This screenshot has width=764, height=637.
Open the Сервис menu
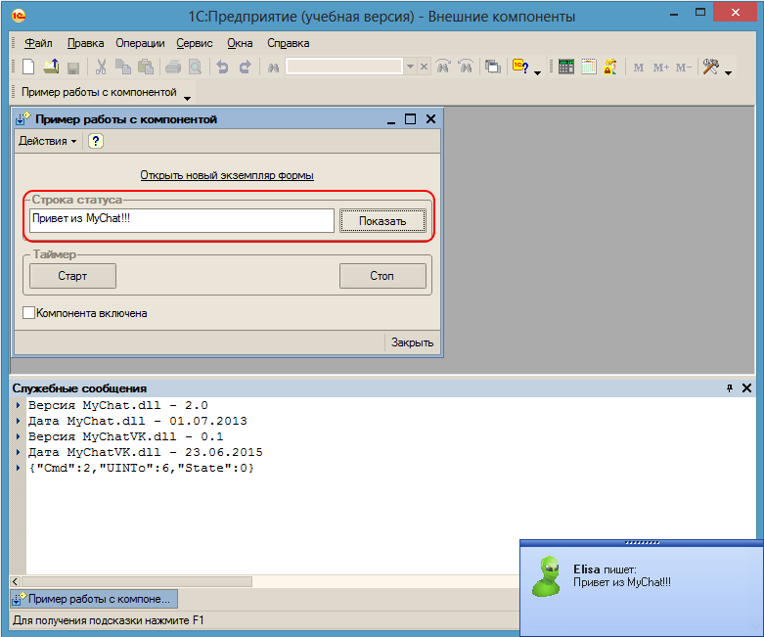(194, 43)
